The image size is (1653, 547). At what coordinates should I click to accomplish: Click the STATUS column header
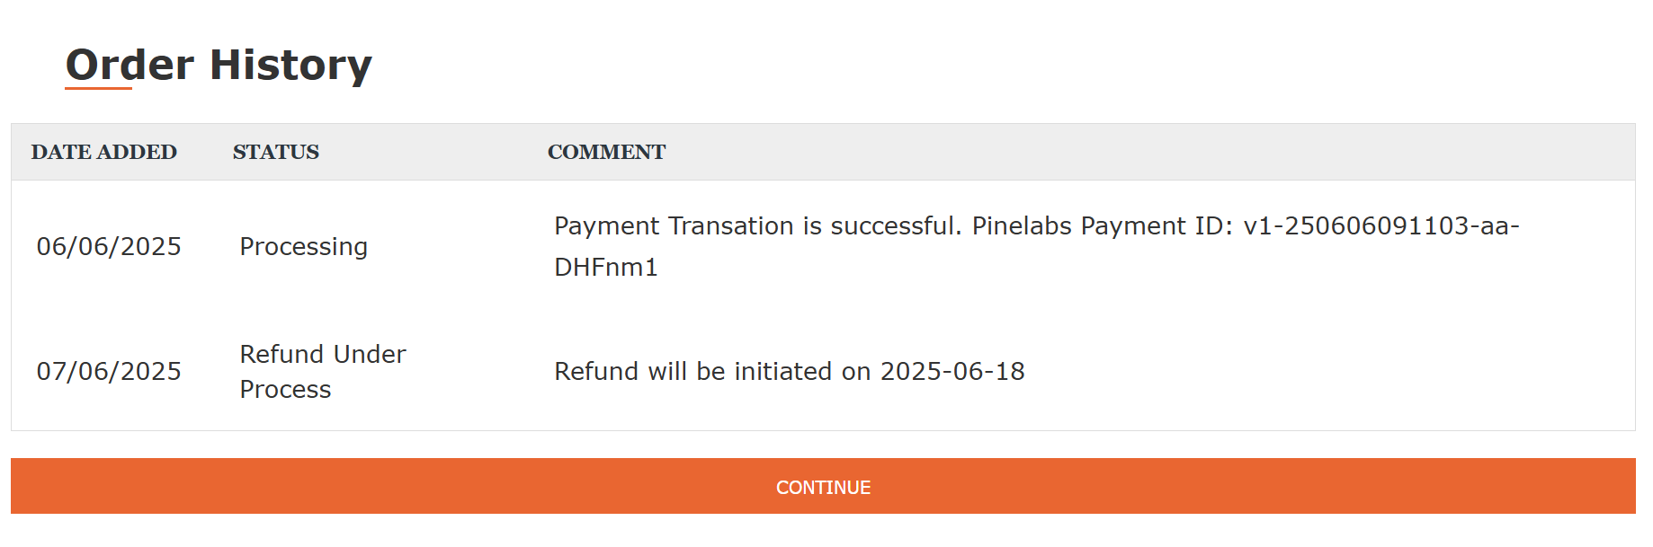pos(275,152)
